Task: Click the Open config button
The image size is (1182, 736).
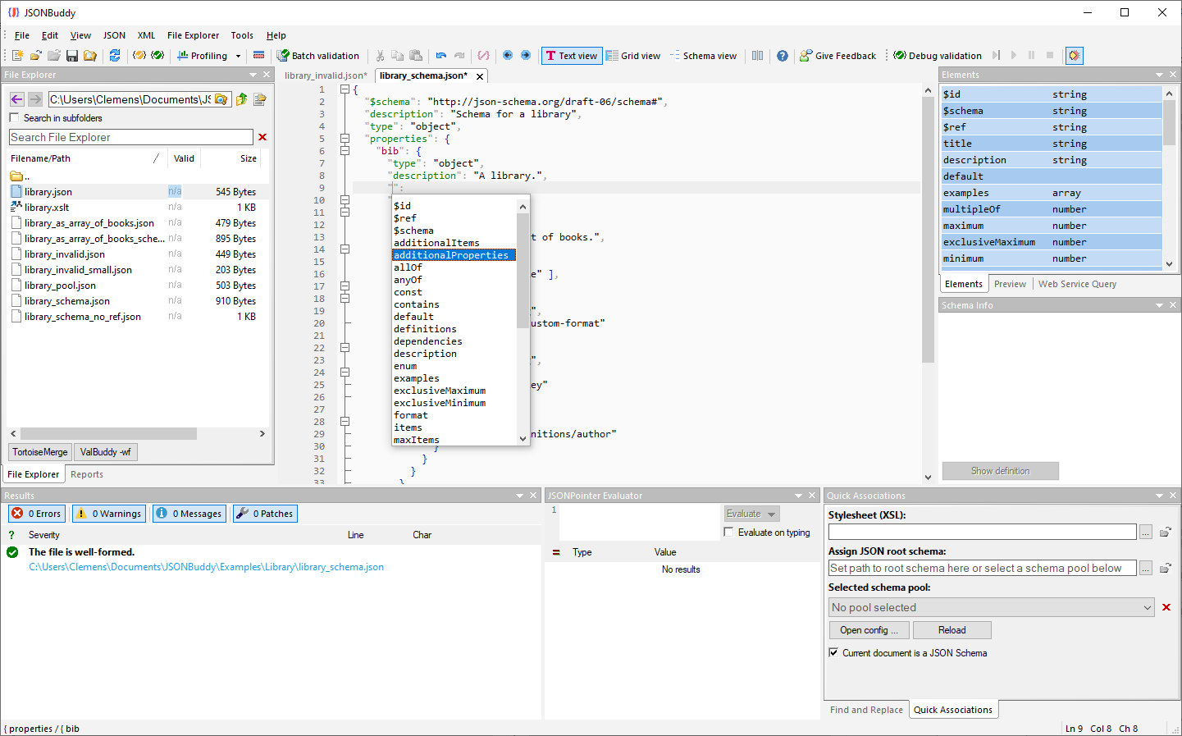Action: click(869, 630)
